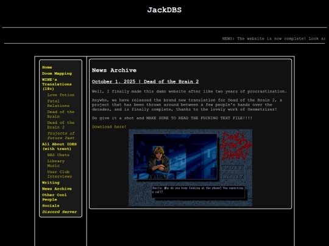Image resolution: width=329 pixels, height=246 pixels.
Task: Open sidebar link 'Dead of the Brain 2'
Action: tap(61, 125)
